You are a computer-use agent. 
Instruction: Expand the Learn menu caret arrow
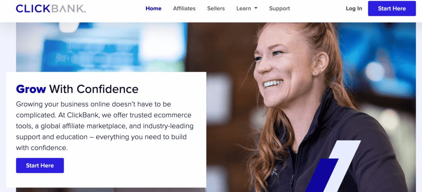[x=256, y=8]
